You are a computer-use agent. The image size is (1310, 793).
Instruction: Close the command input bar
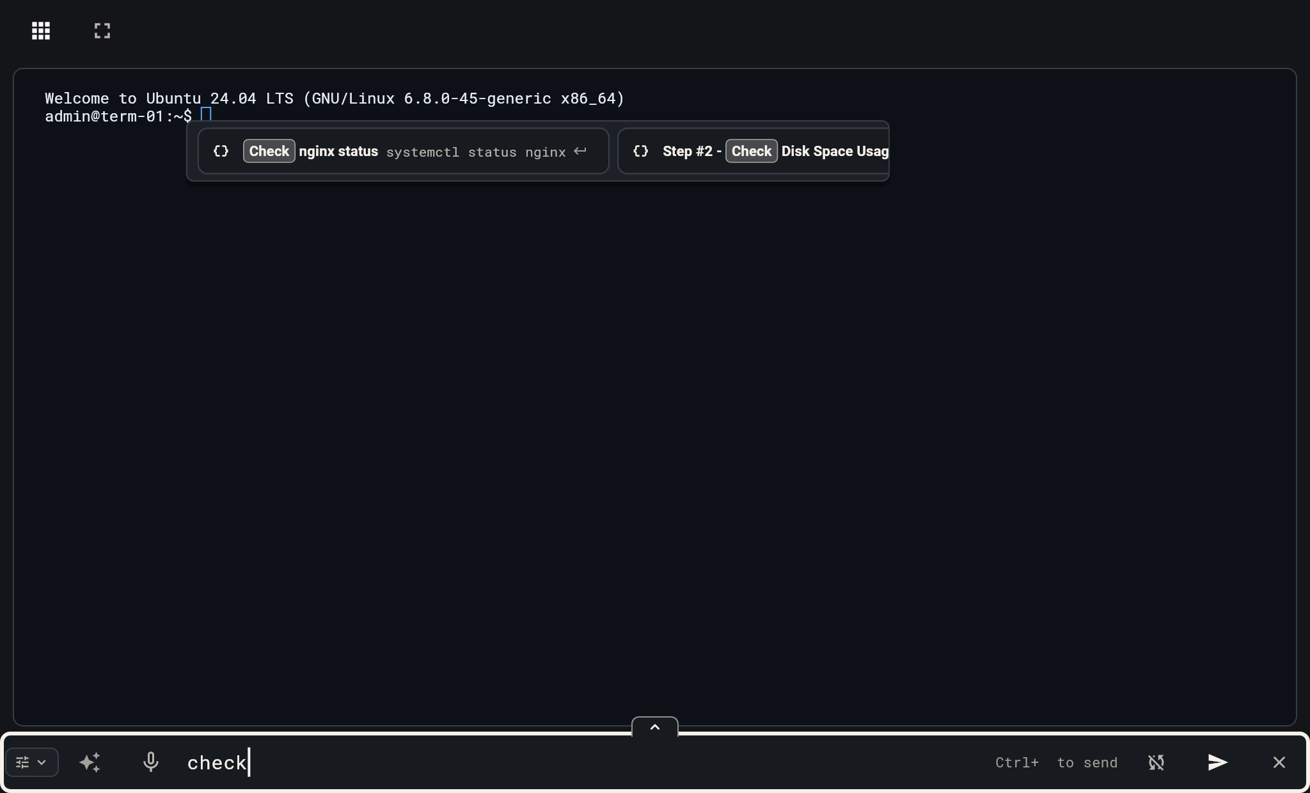point(1279,762)
